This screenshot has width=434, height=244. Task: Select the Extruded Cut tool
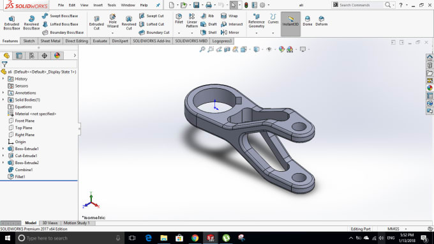(x=96, y=22)
